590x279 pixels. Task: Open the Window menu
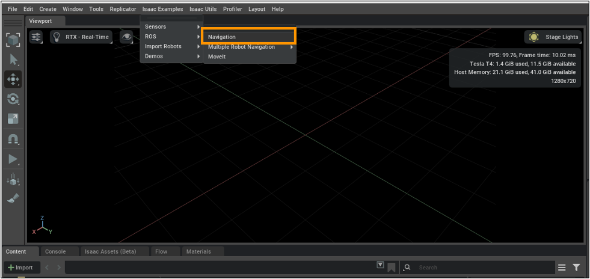(x=73, y=9)
